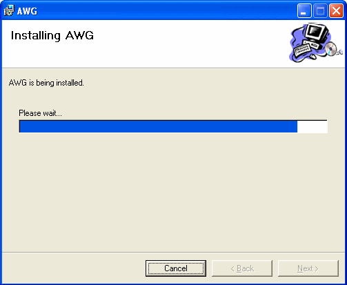Click the greyed-out maximize button
The width and height of the screenshot is (347, 285).
[x=320, y=10]
